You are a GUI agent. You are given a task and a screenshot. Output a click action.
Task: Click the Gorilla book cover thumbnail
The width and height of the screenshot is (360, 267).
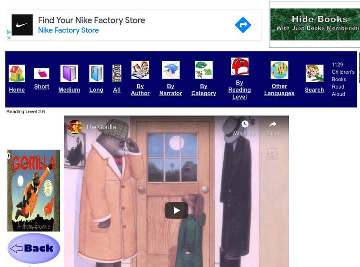pos(34,191)
